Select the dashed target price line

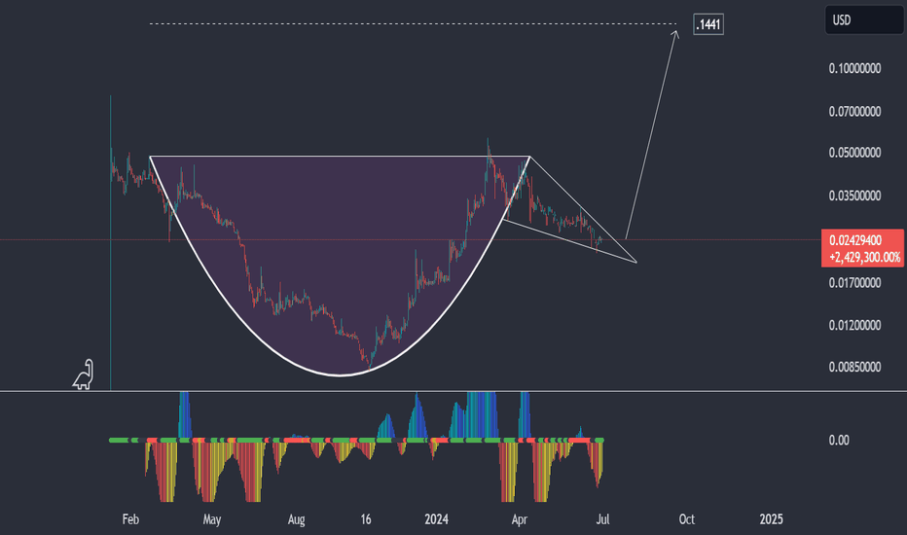pos(413,23)
